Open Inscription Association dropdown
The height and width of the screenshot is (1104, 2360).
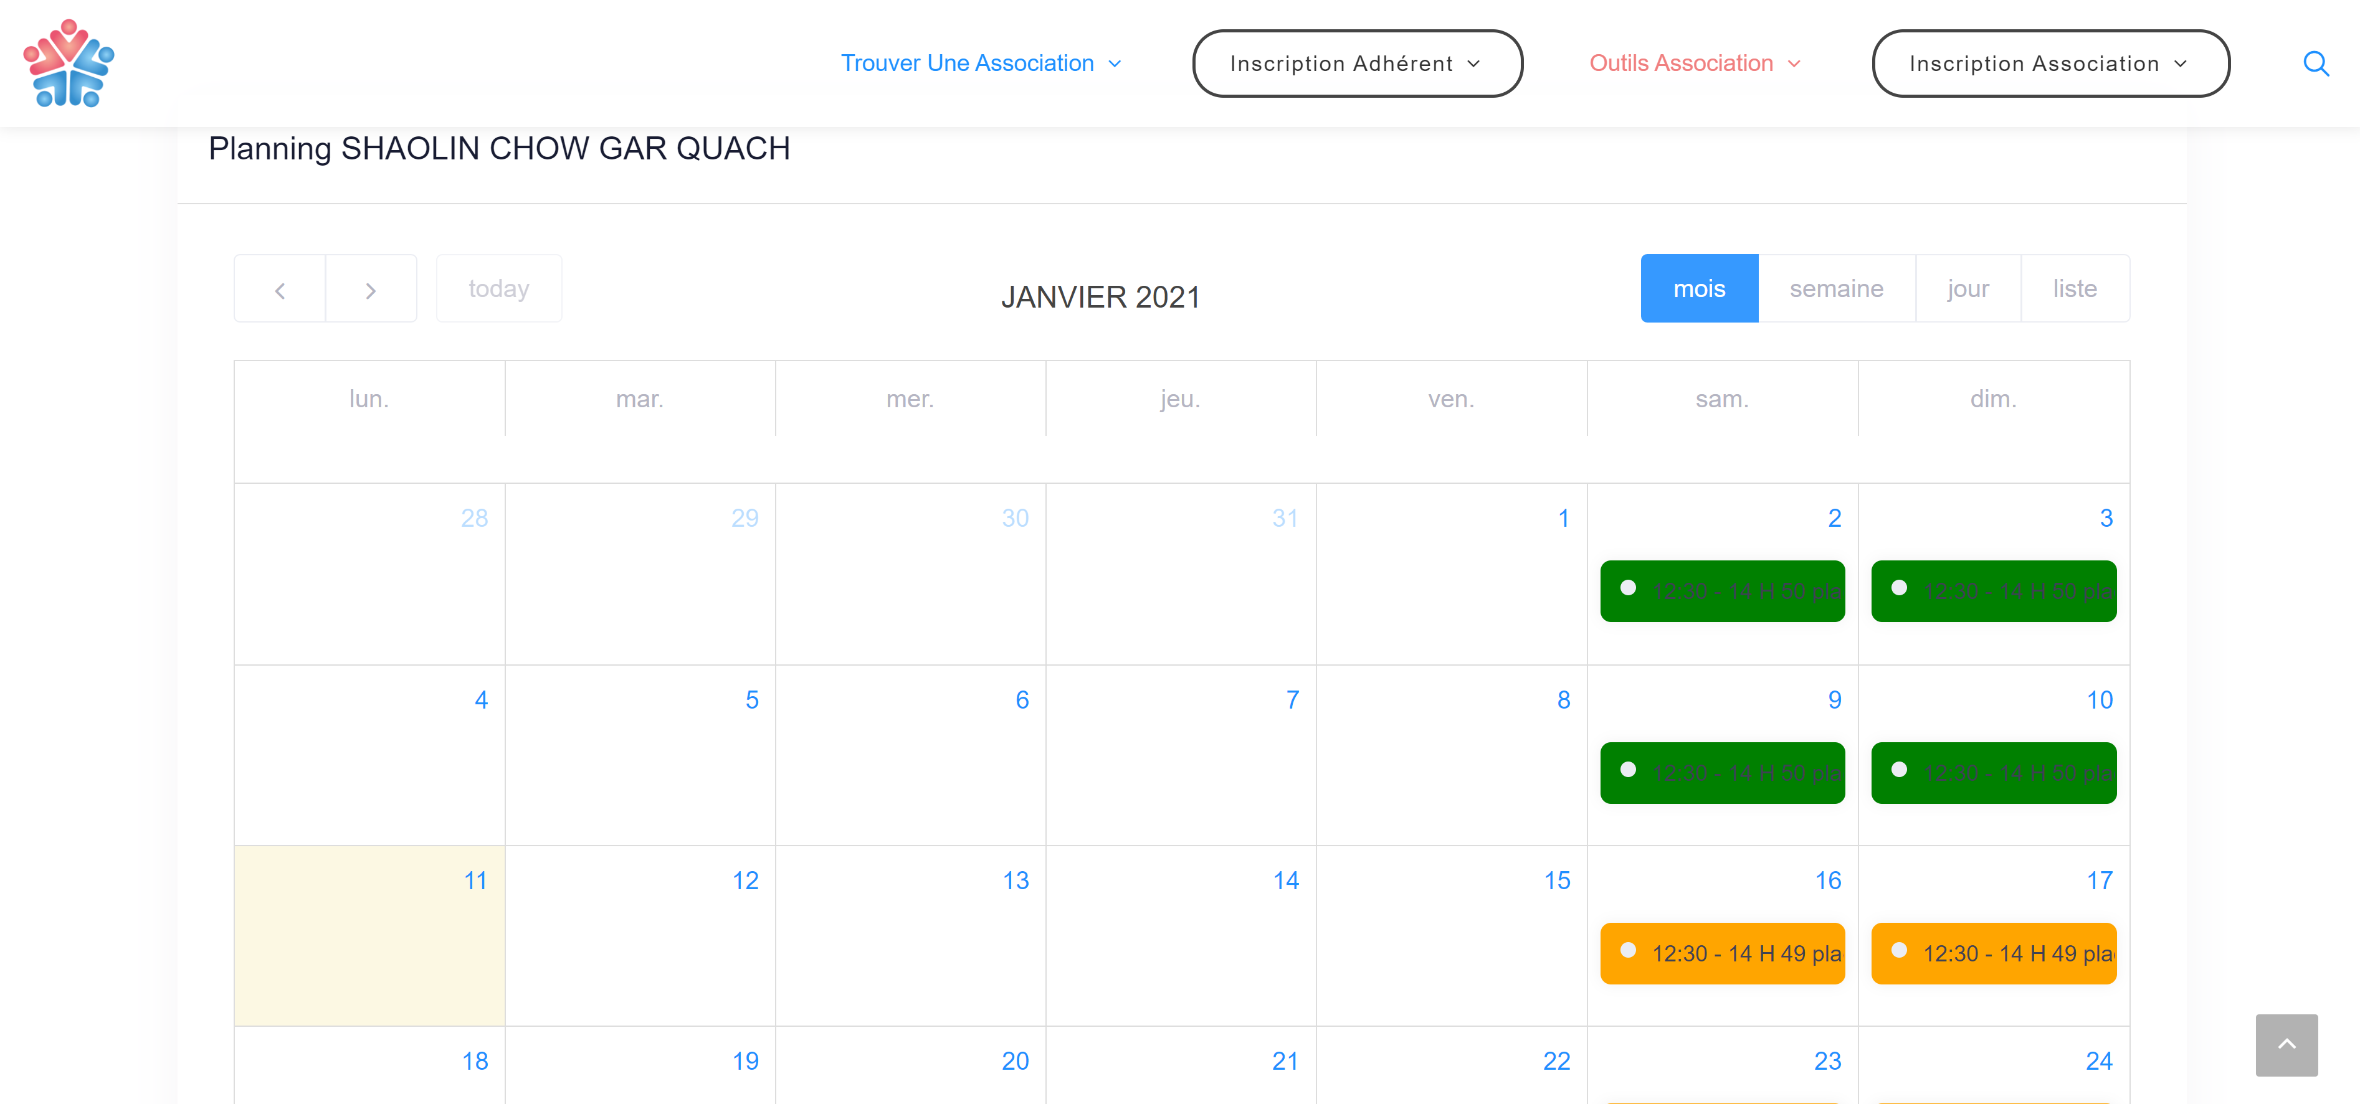coord(2050,63)
